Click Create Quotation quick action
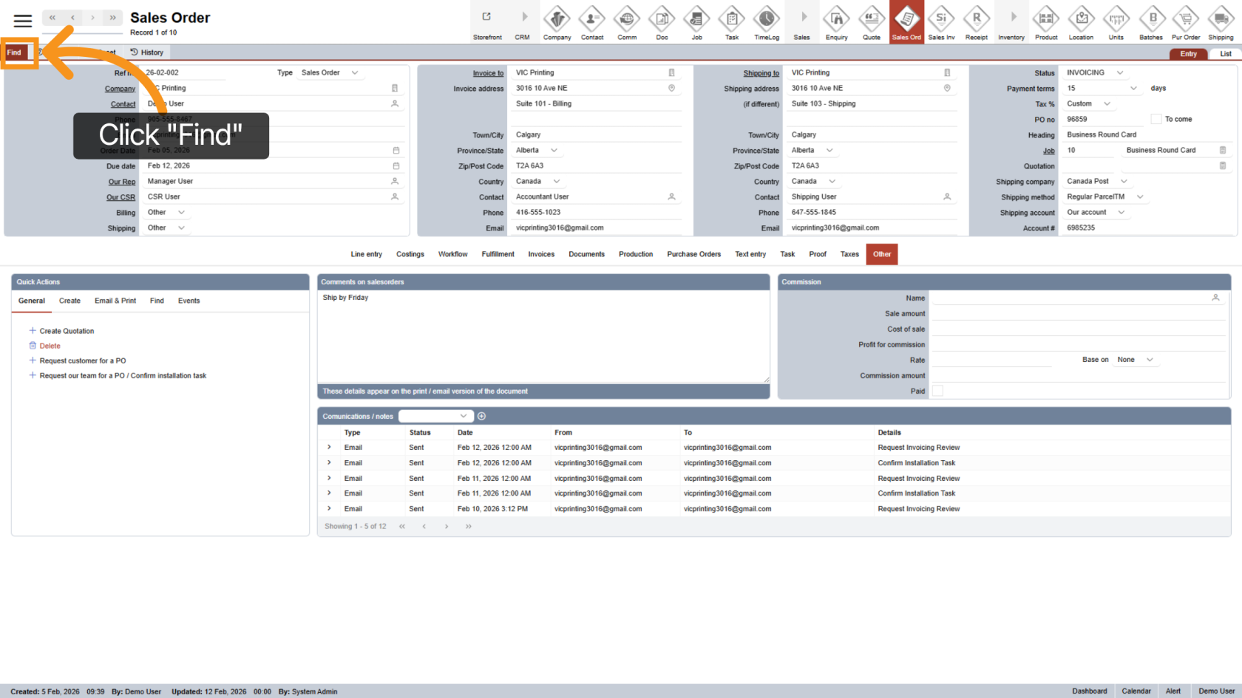This screenshot has height=698, width=1242. (67, 331)
